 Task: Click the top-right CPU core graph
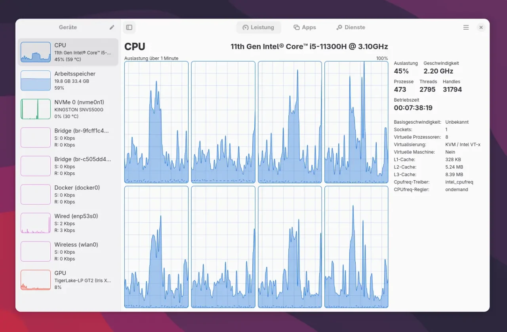coord(356,122)
